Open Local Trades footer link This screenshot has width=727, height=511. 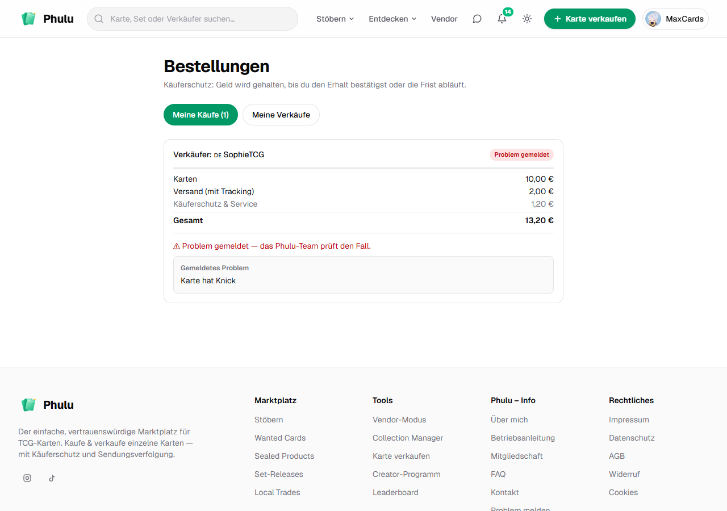[x=277, y=492]
